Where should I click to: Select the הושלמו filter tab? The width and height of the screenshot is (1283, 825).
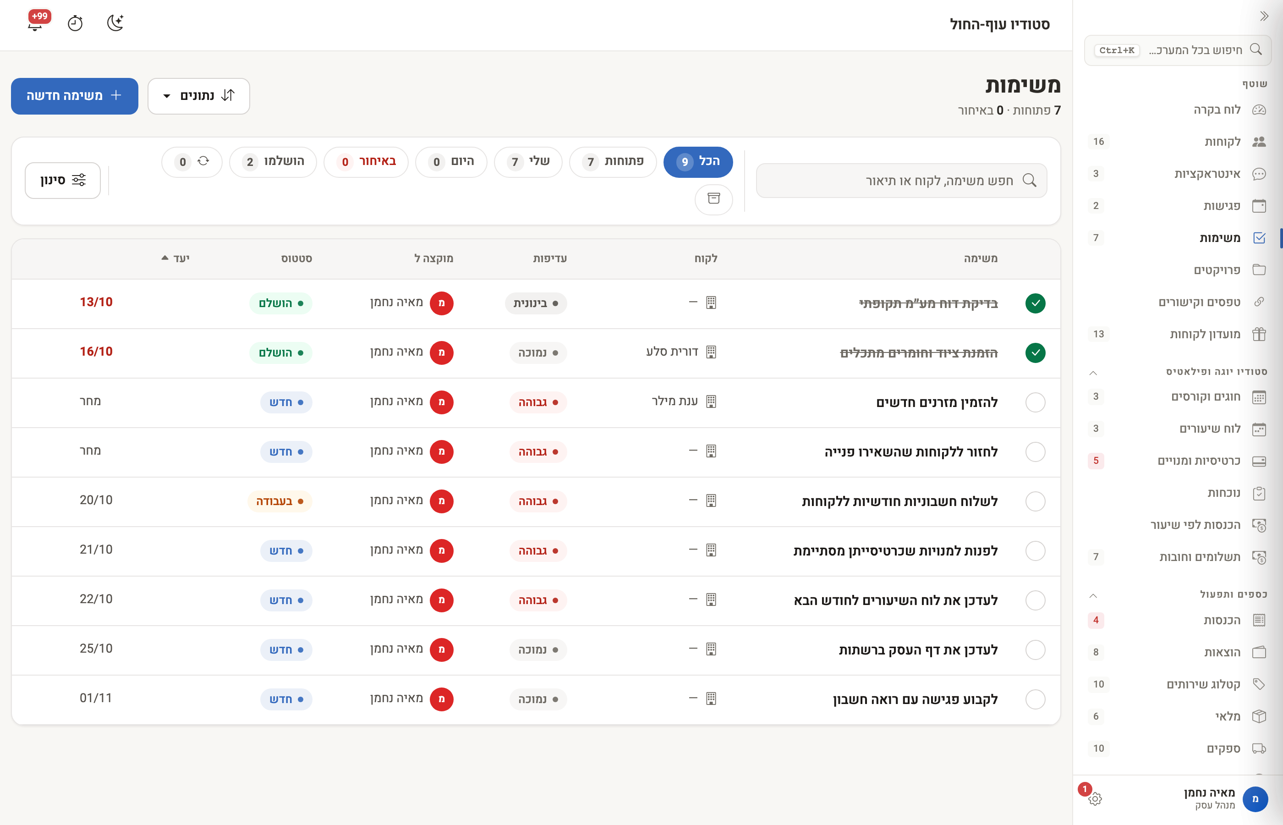point(273,162)
